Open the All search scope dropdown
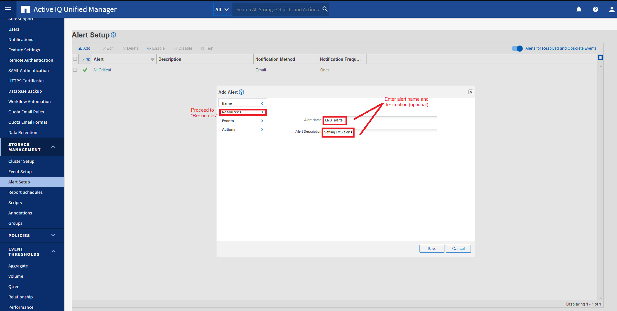The height and width of the screenshot is (311, 617). tap(222, 9)
